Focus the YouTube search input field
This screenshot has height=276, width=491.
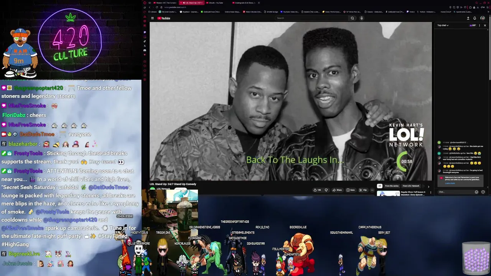(311, 18)
